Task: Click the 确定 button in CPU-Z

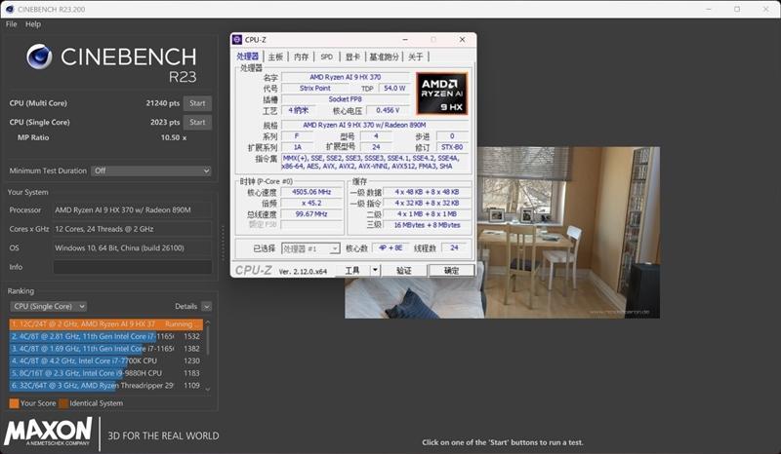Action: coord(450,270)
